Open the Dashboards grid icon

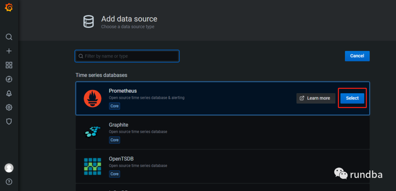point(9,65)
